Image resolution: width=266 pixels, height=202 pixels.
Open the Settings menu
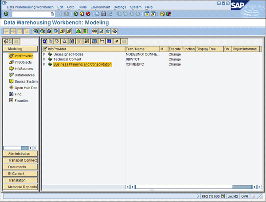120,7
